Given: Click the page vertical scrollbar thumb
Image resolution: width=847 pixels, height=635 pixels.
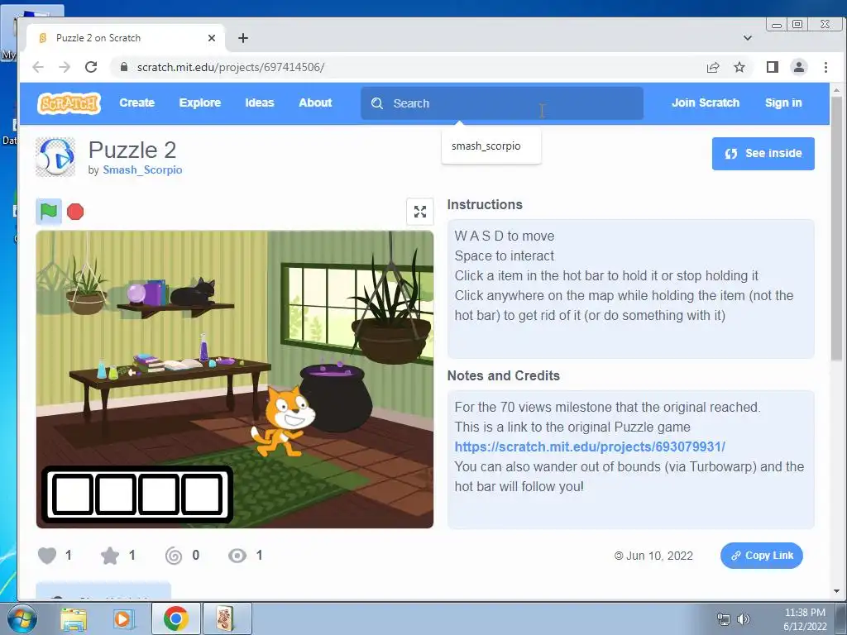Looking at the screenshot, I should [x=836, y=228].
